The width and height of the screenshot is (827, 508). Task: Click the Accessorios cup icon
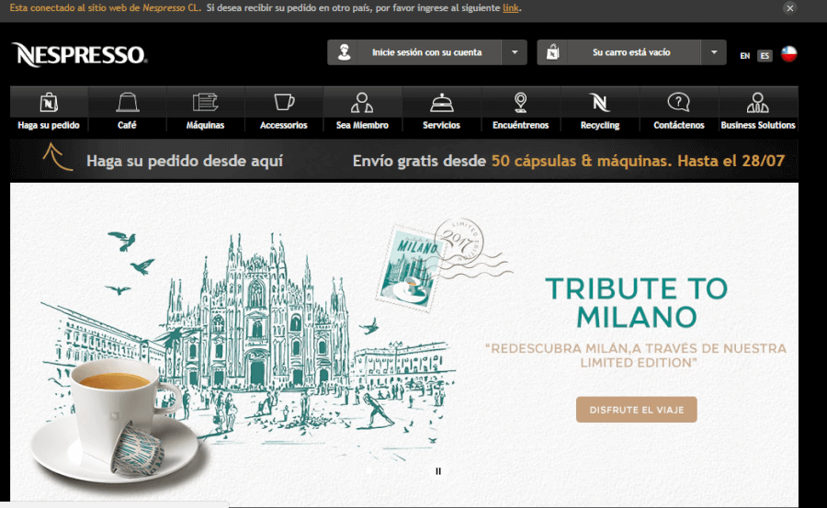(x=284, y=102)
